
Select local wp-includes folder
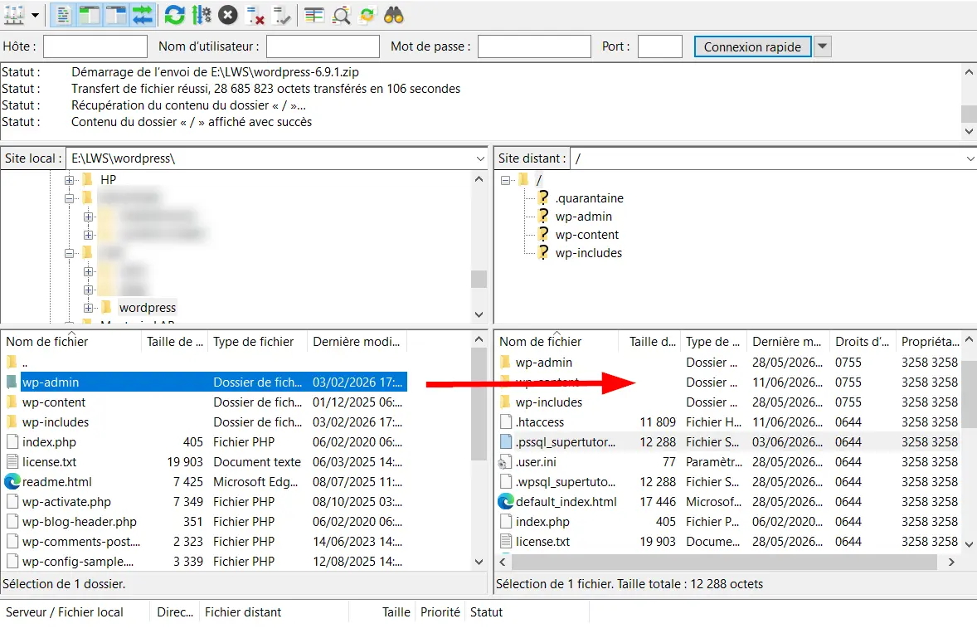click(x=56, y=422)
